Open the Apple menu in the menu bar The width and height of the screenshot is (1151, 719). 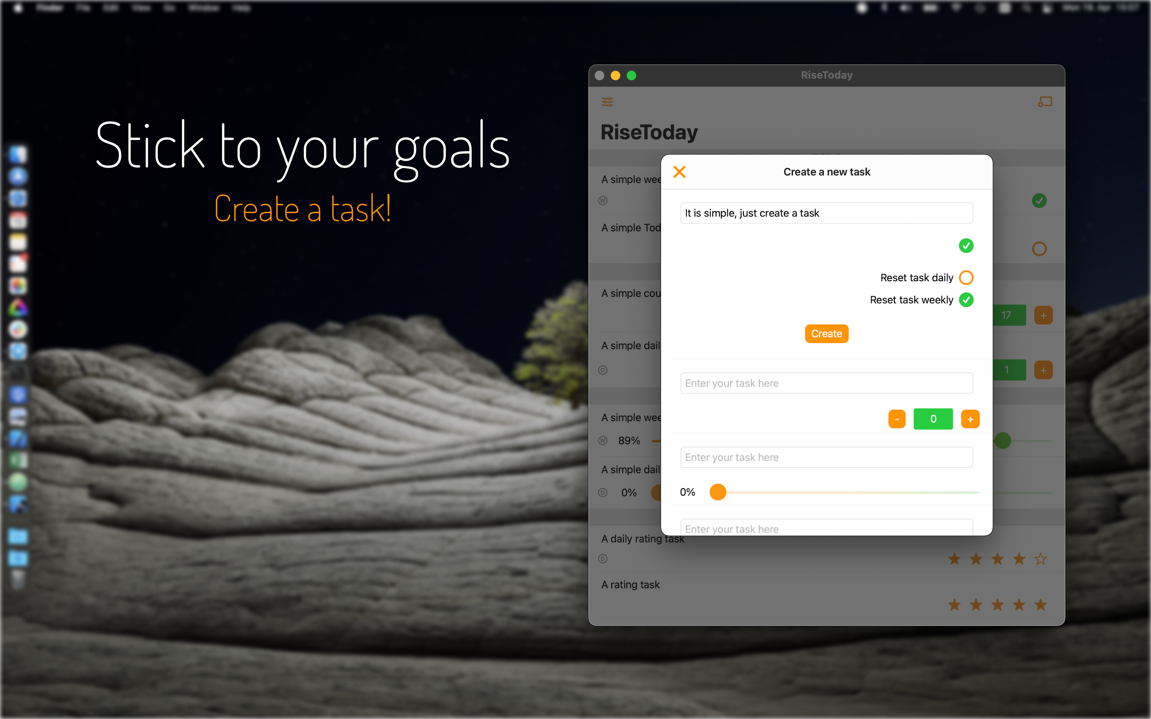coord(18,8)
